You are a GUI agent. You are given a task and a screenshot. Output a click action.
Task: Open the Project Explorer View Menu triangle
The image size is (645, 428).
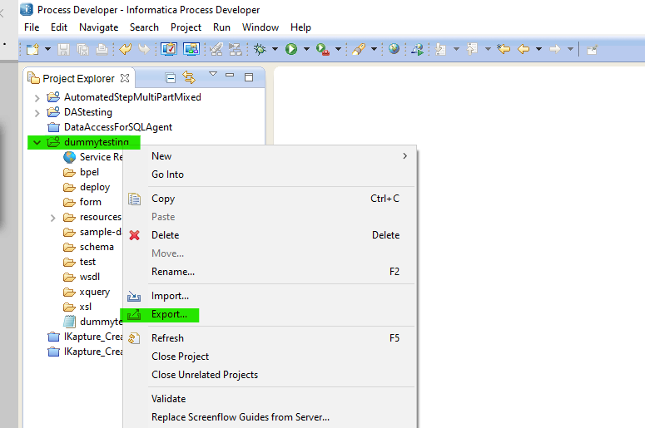point(213,74)
